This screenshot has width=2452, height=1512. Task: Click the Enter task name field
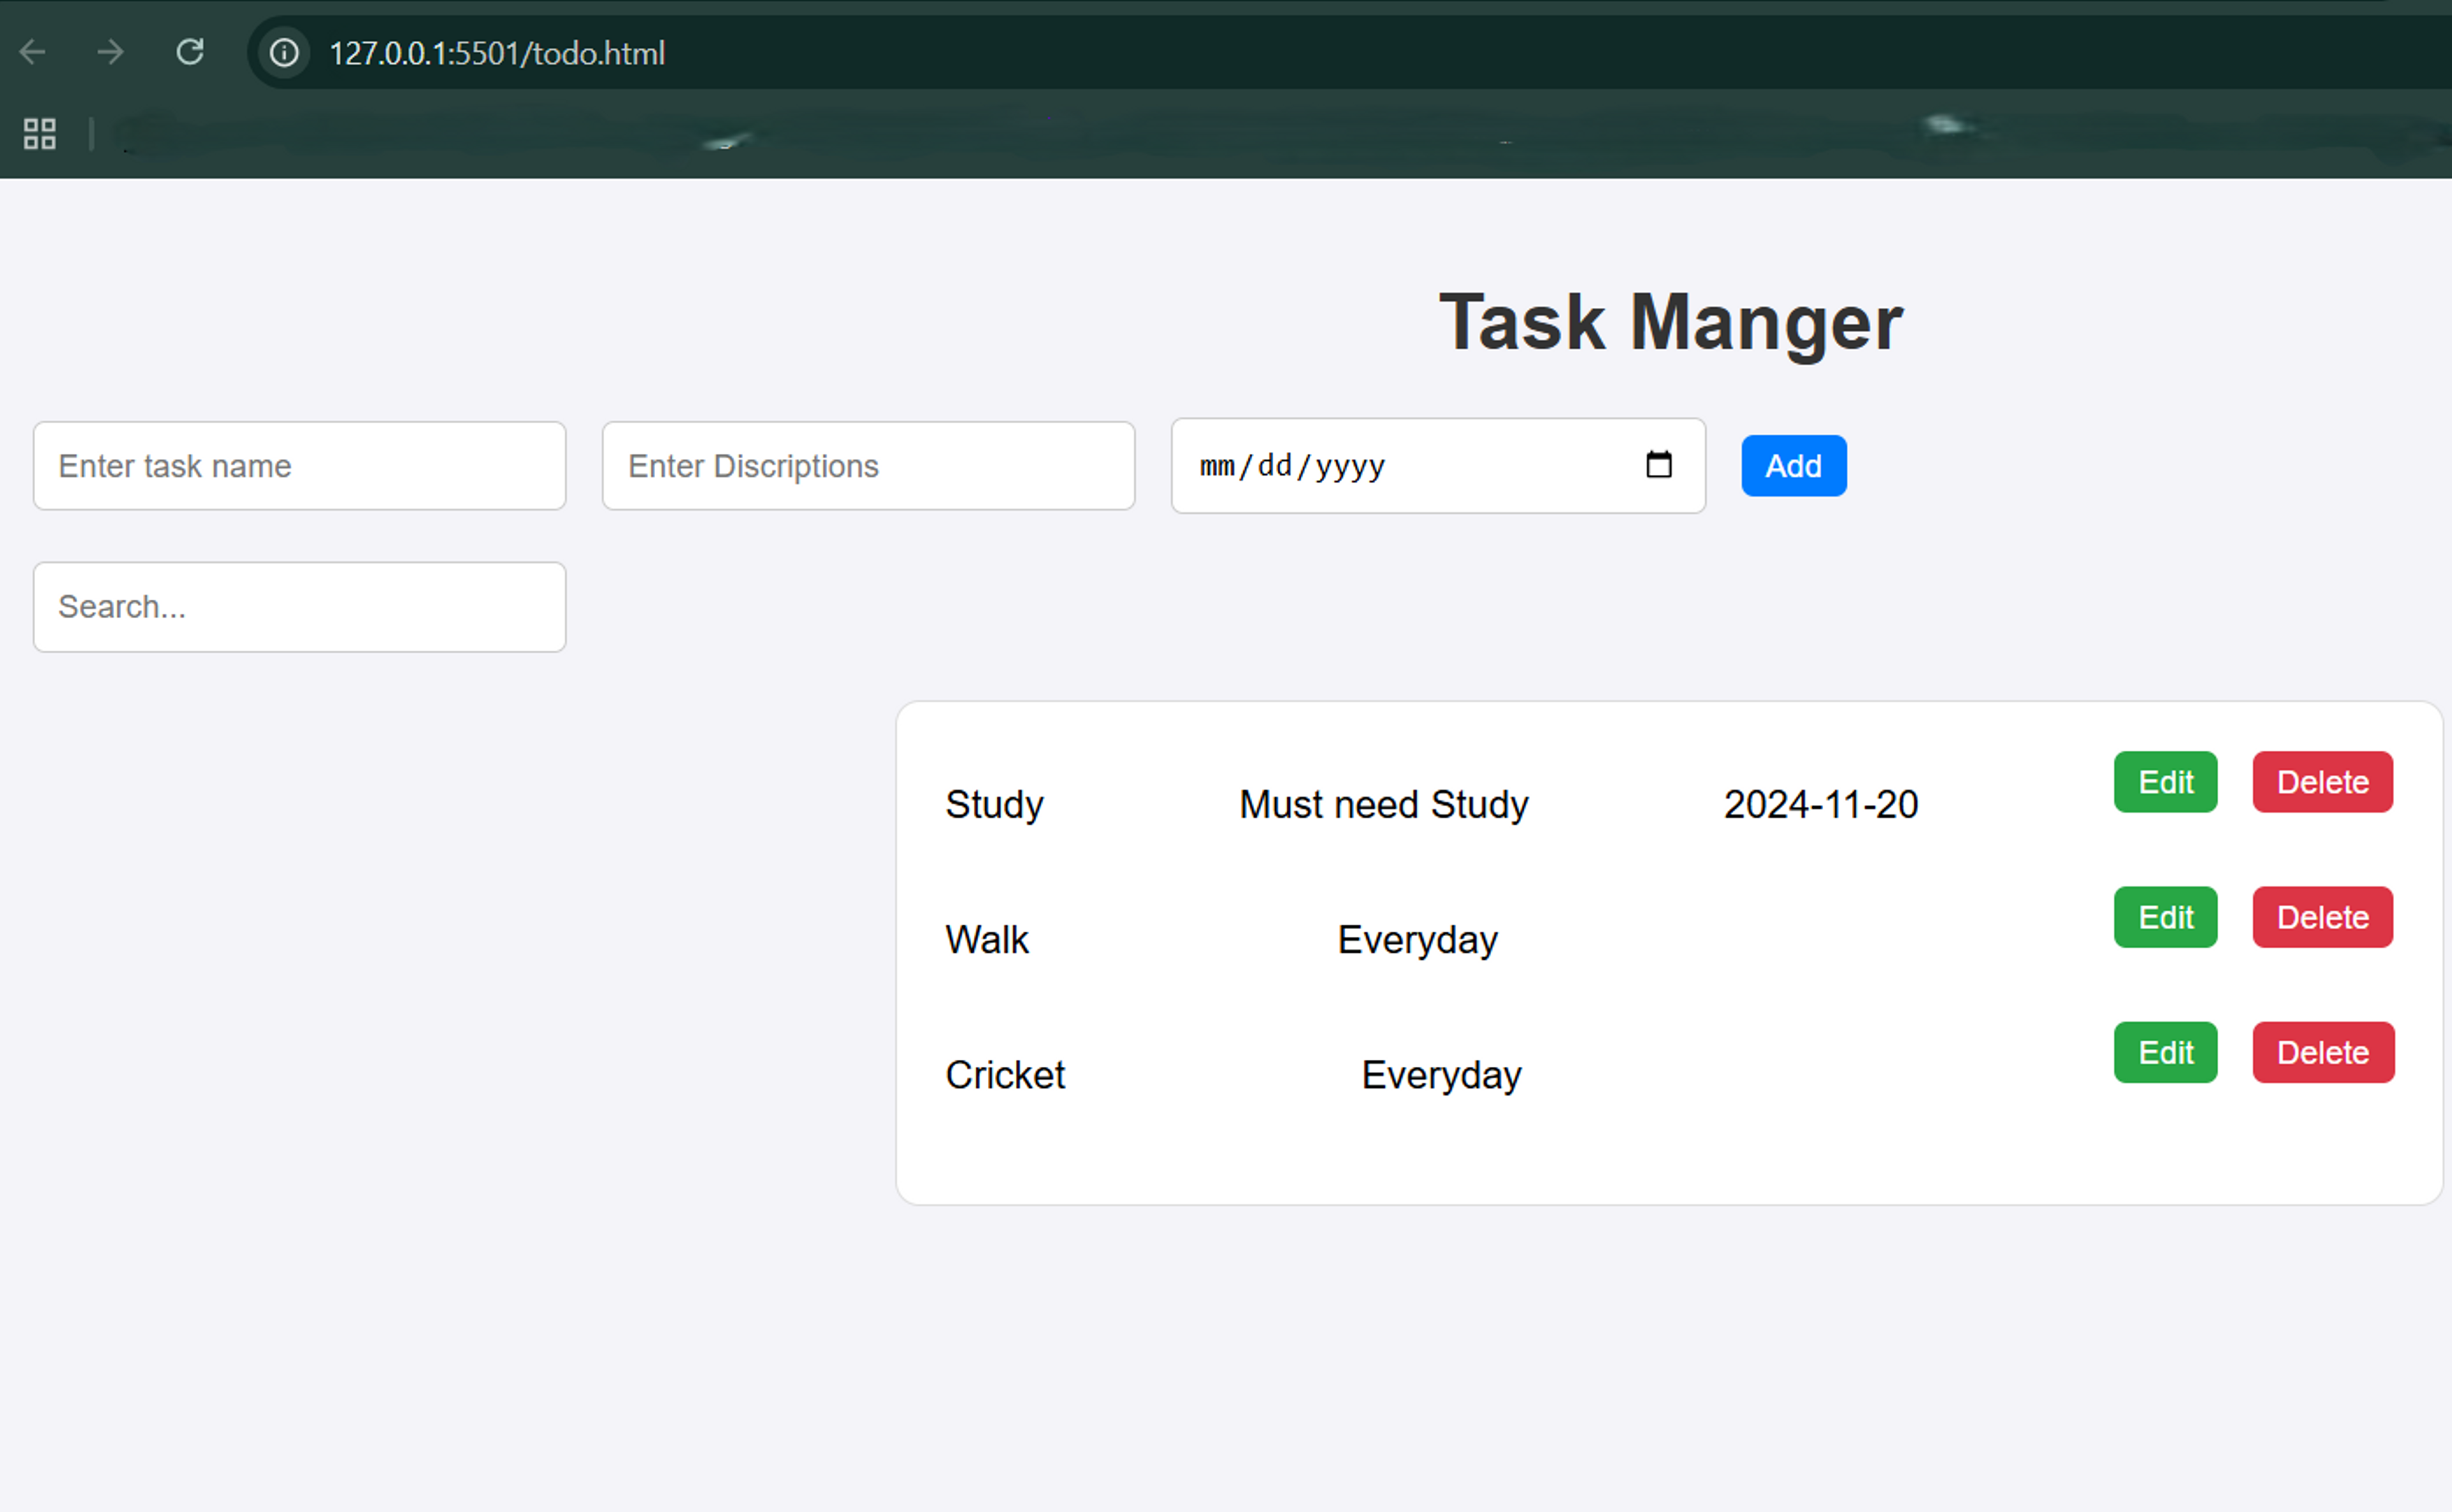point(300,466)
